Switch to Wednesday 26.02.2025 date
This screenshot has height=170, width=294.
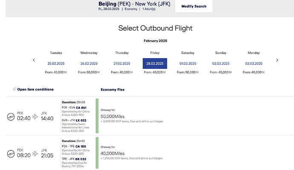(88, 63)
